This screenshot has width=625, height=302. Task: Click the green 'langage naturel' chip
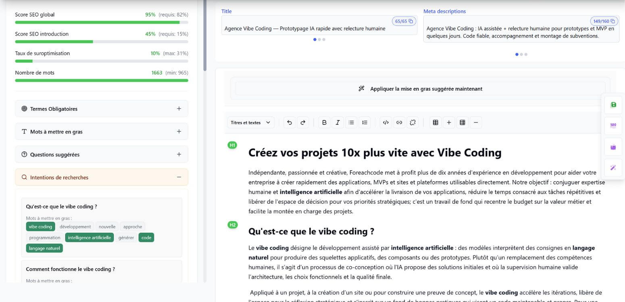click(44, 248)
